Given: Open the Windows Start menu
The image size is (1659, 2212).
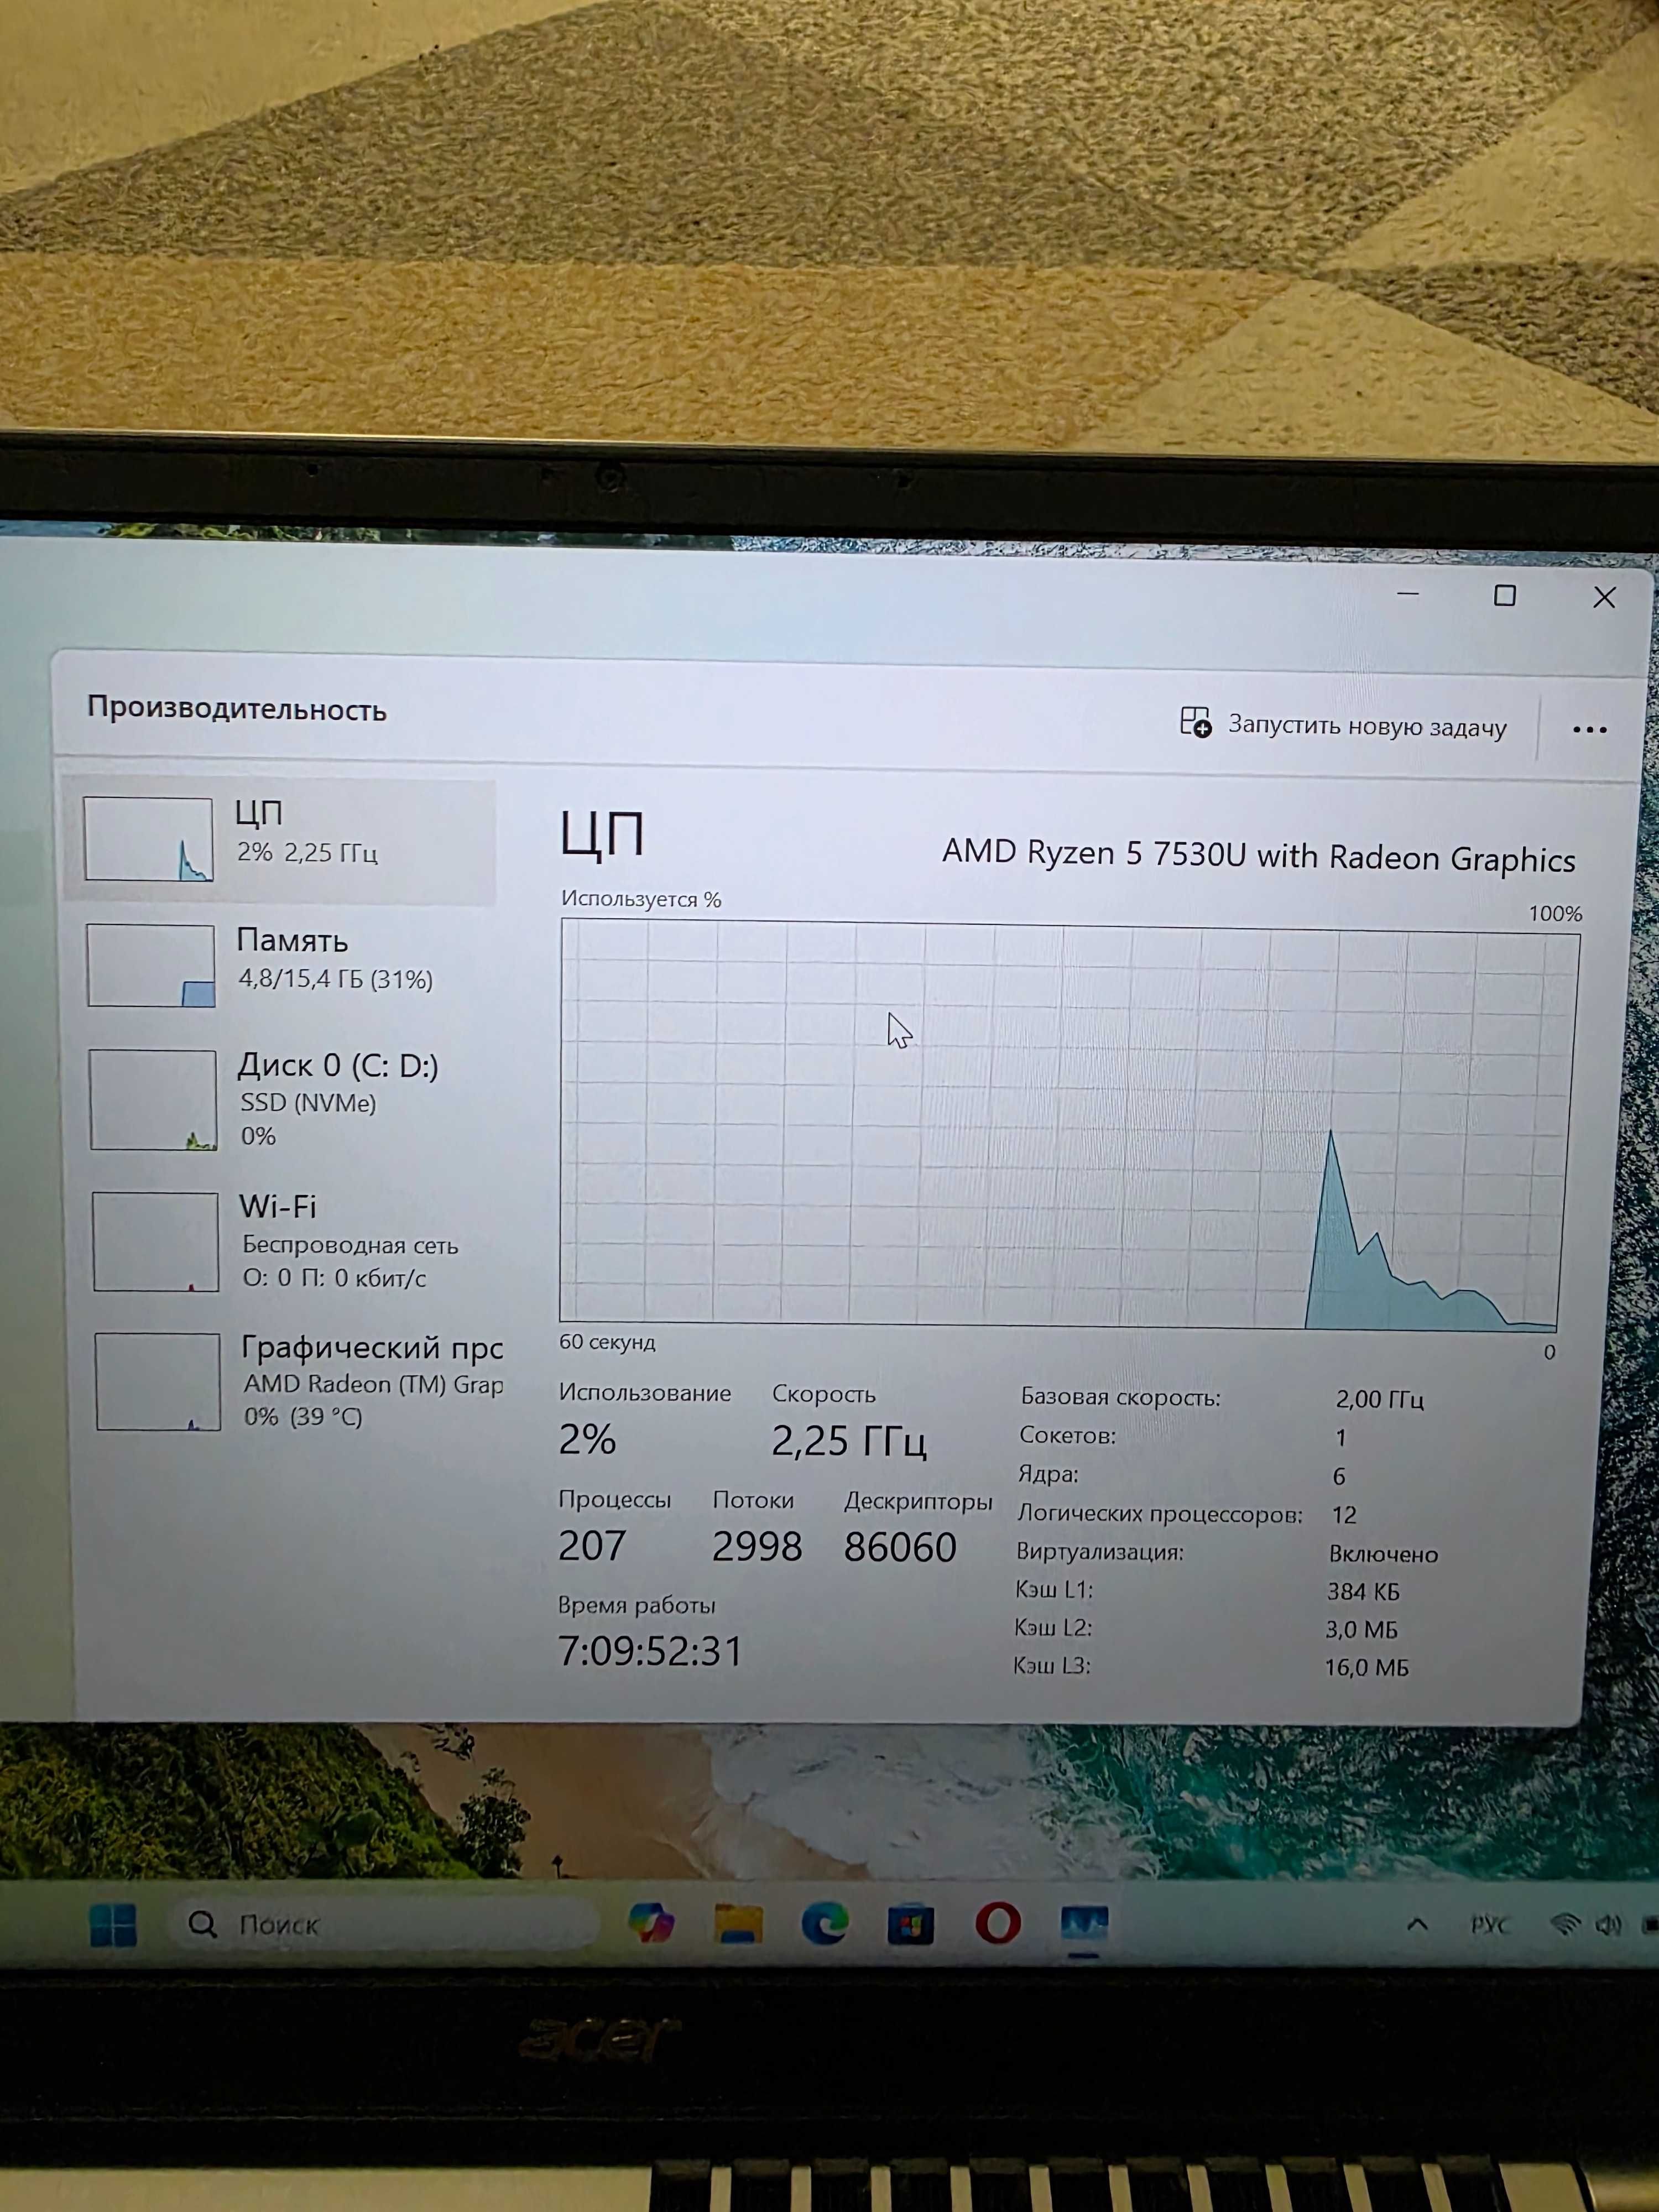Looking at the screenshot, I should pos(113,1924).
